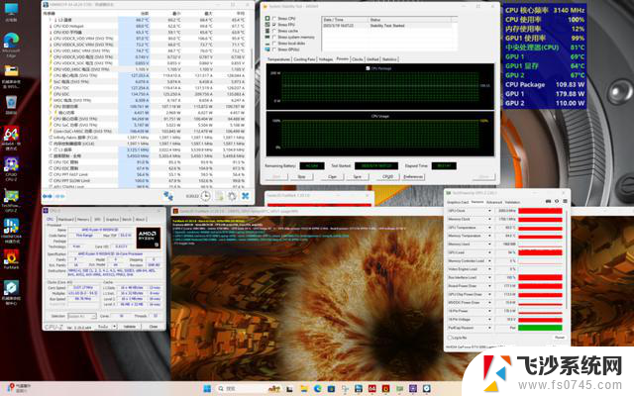The width and height of the screenshot is (634, 396).
Task: Click the Validate button in CPU-Z
Action: [130, 326]
